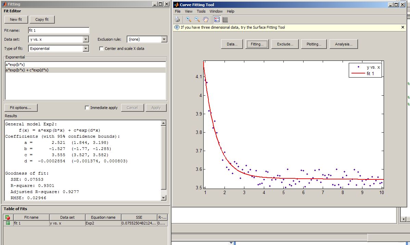Activate the Pan hand tool

point(206,19)
